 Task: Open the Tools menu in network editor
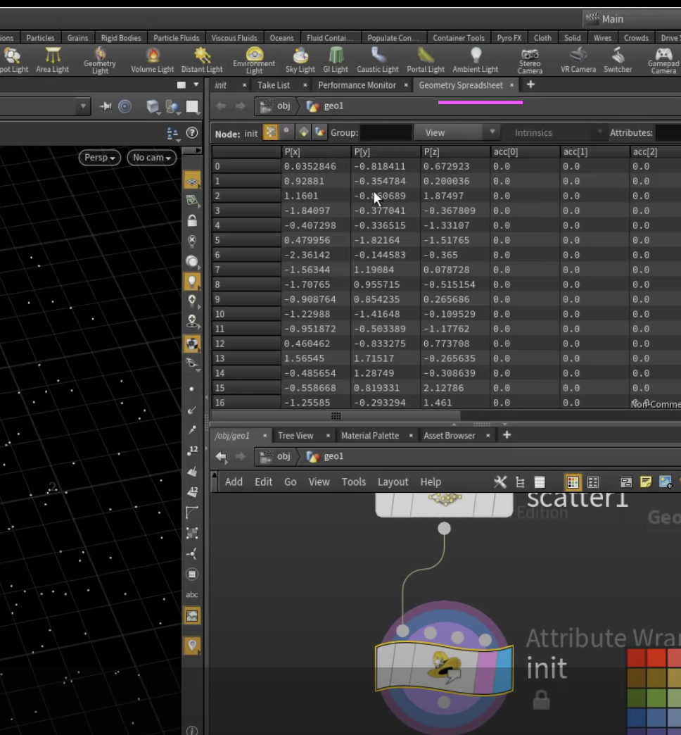(354, 482)
